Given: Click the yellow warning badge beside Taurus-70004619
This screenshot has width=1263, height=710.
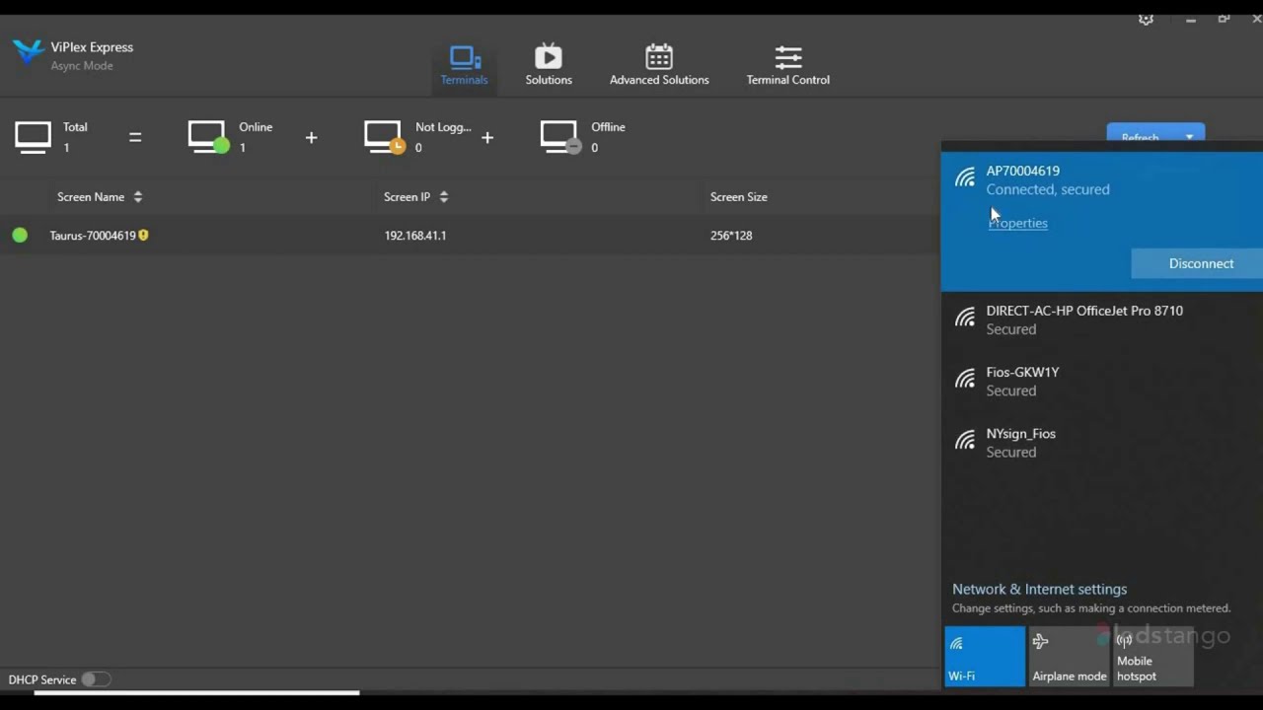Looking at the screenshot, I should tap(143, 236).
